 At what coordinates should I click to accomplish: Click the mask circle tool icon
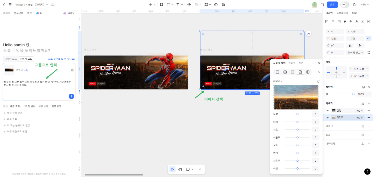216,5
